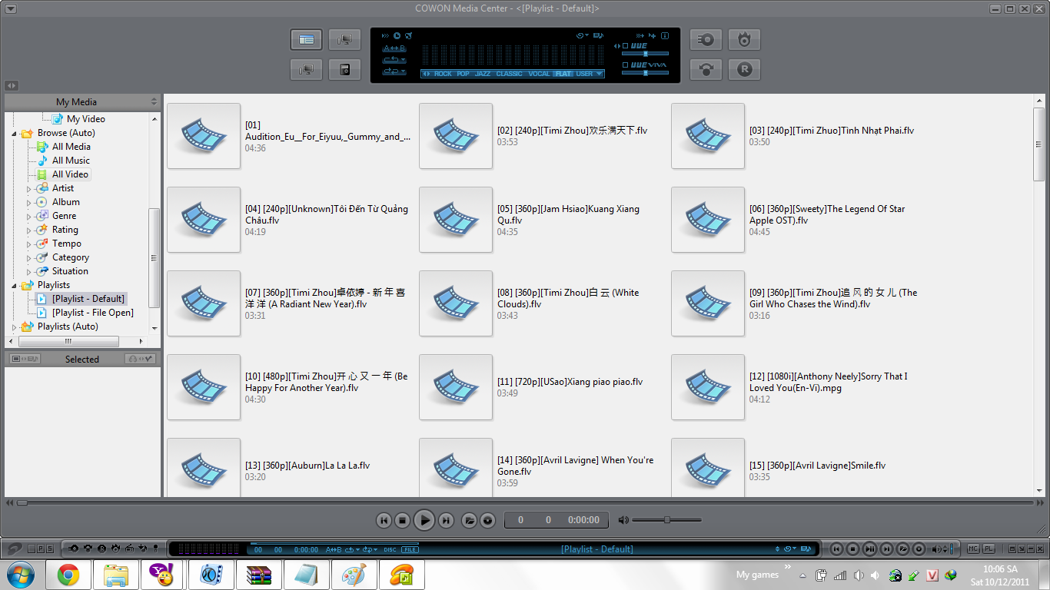Click the record circle button near time display
The height and width of the screenshot is (590, 1050).
coord(487,520)
